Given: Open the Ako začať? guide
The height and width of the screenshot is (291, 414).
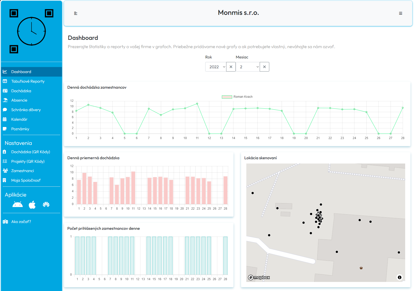Looking at the screenshot, I should pyautogui.click(x=31, y=222).
